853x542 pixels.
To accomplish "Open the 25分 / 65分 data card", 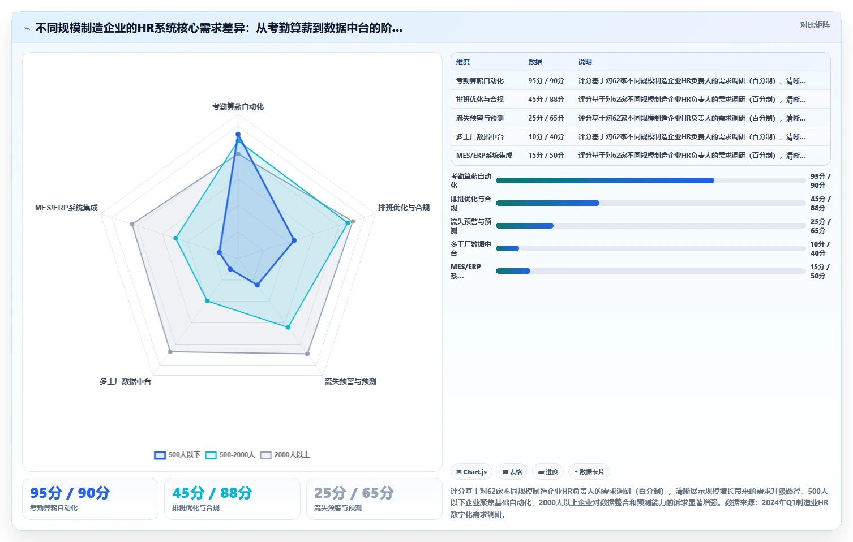I will pyautogui.click(x=374, y=498).
